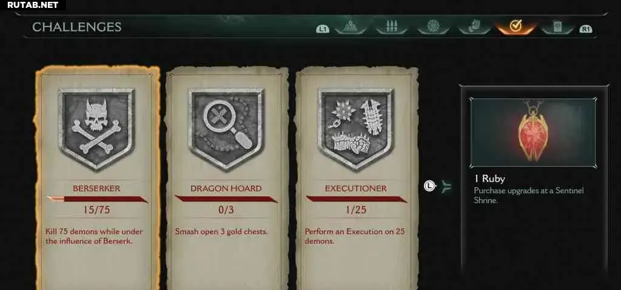Open the gauntlet fist tab icon
Screen dimensions: 621x290
(474, 27)
